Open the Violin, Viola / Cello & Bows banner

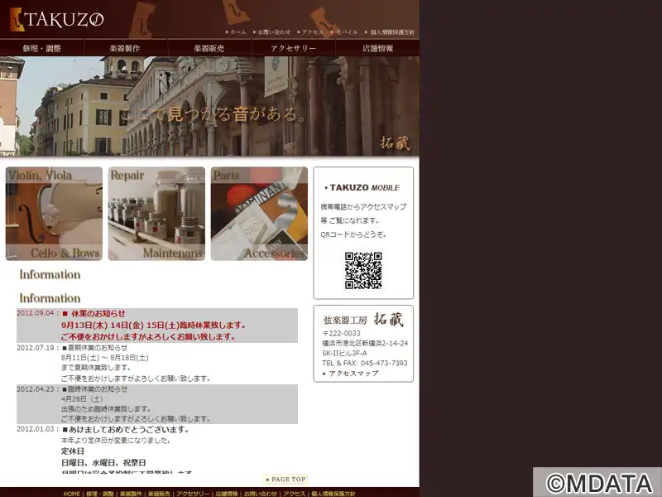(54, 214)
